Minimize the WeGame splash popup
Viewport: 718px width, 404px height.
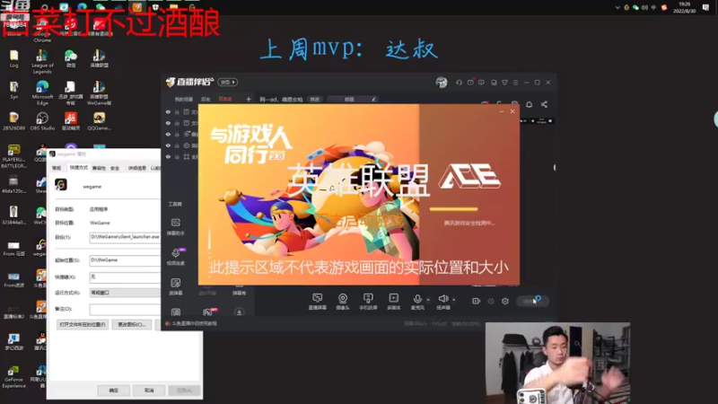pyautogui.click(x=502, y=111)
